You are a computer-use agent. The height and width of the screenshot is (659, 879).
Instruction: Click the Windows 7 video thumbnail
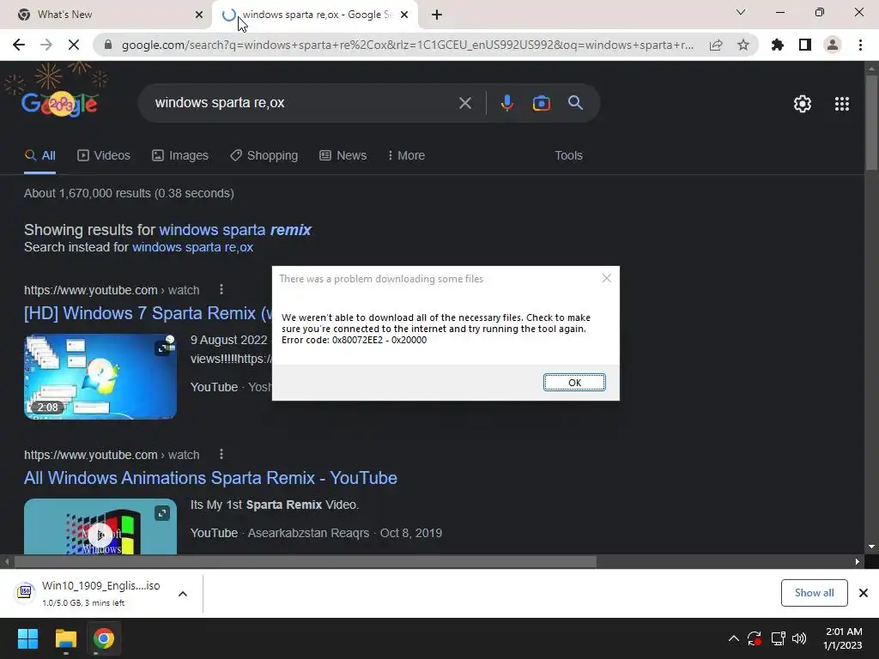click(100, 377)
